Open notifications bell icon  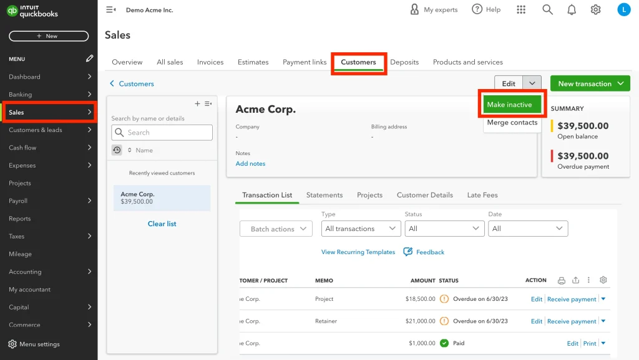point(572,9)
